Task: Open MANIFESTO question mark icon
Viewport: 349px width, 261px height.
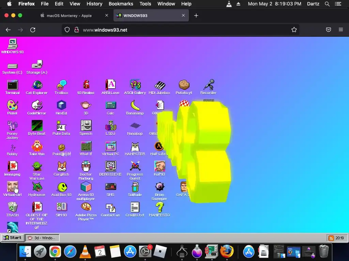Action: tap(160, 210)
